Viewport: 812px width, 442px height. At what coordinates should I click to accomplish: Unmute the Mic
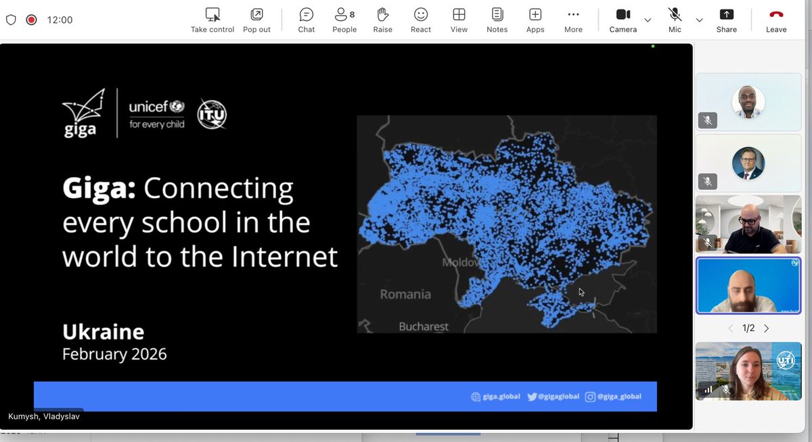coord(675,20)
